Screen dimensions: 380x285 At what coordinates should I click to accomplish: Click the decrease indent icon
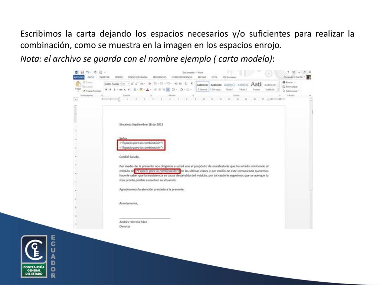click(x=176, y=84)
